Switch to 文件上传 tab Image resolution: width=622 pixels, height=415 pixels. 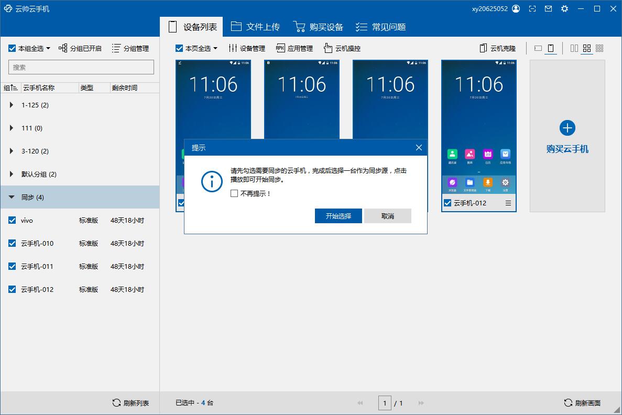tap(255, 27)
